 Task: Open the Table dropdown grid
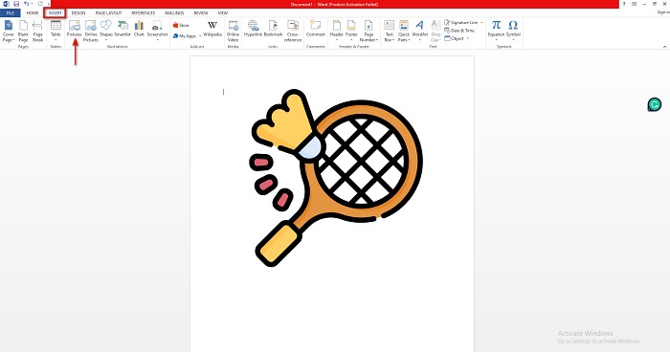point(56,31)
